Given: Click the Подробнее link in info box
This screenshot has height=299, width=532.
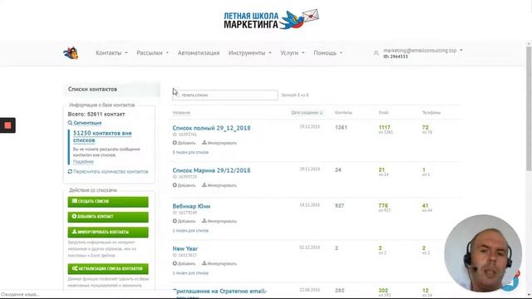Looking at the screenshot, I should [x=83, y=162].
